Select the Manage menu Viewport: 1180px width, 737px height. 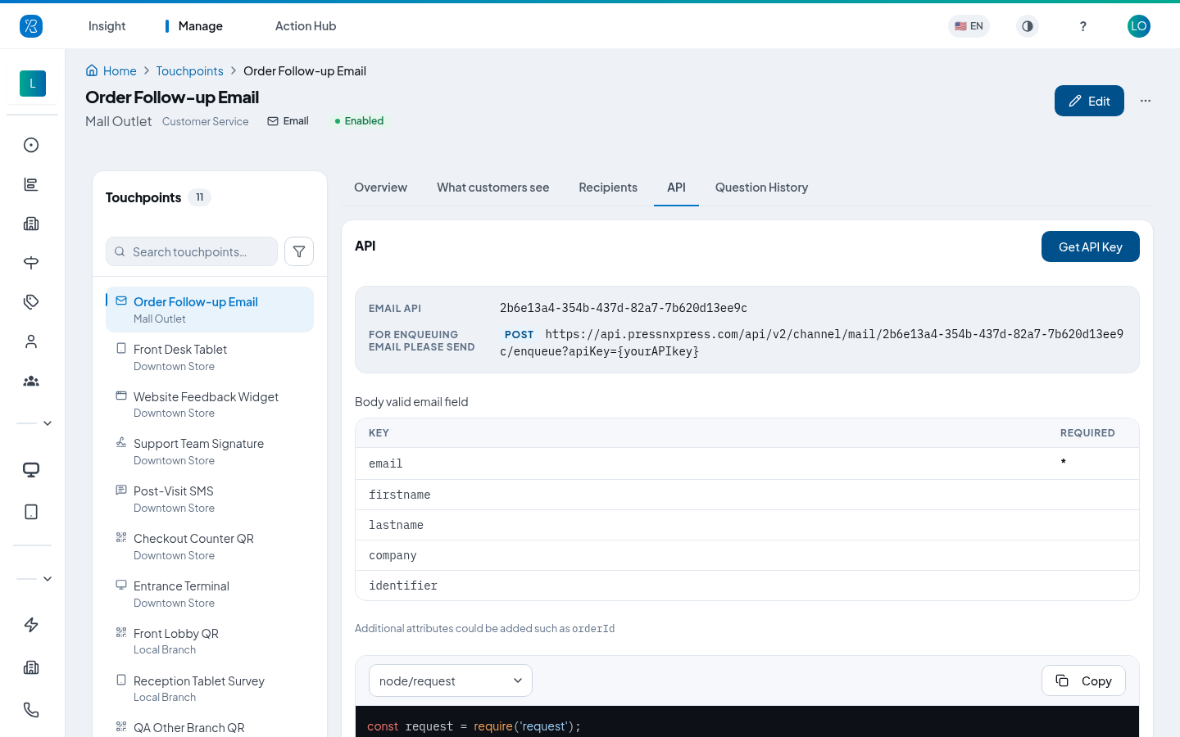pyautogui.click(x=201, y=26)
